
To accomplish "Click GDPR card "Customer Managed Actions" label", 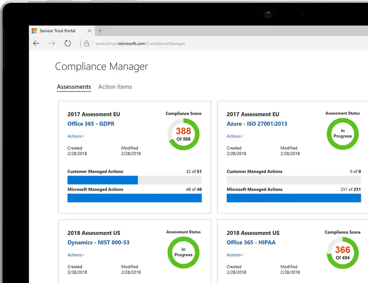I will pos(95,171).
